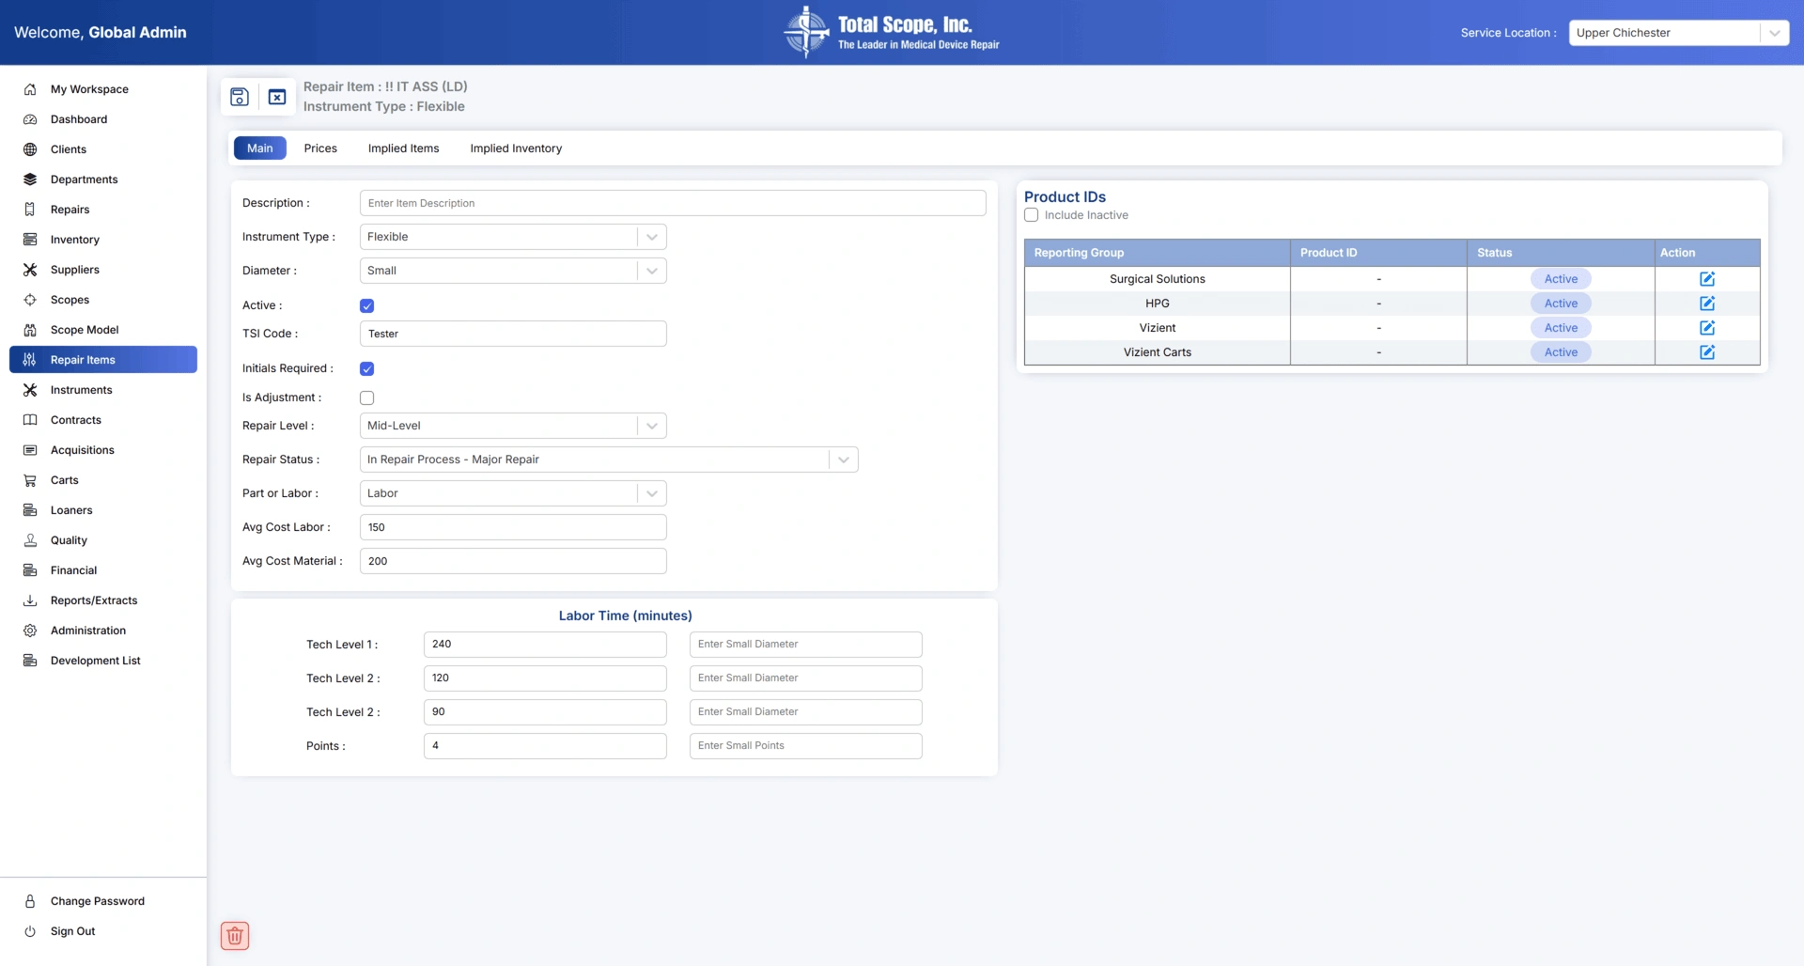Check the Include Inactive checkbox

pyautogui.click(x=1032, y=215)
